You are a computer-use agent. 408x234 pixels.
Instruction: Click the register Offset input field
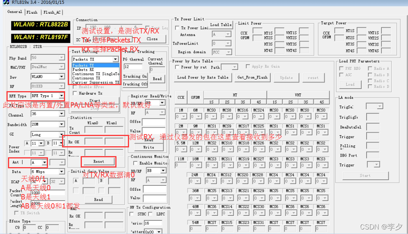[154, 122]
